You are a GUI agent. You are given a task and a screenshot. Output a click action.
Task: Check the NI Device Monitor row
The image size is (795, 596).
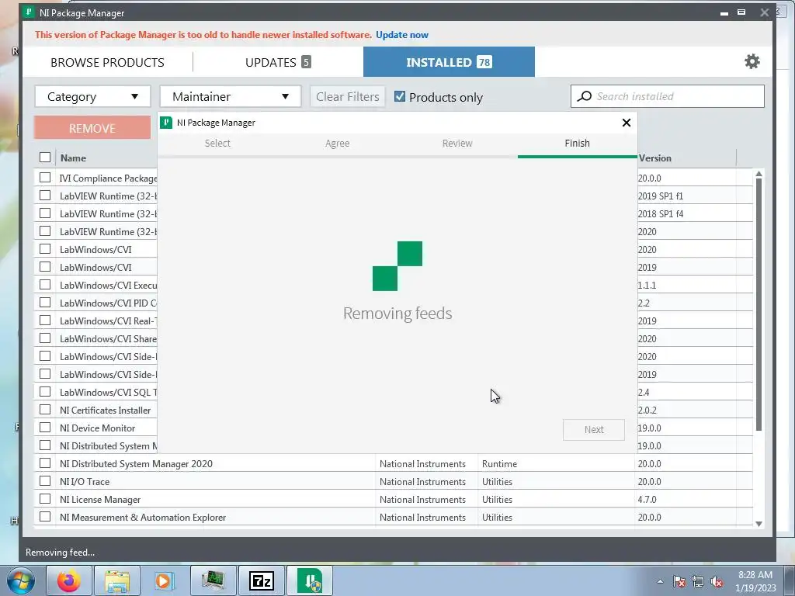click(x=45, y=428)
